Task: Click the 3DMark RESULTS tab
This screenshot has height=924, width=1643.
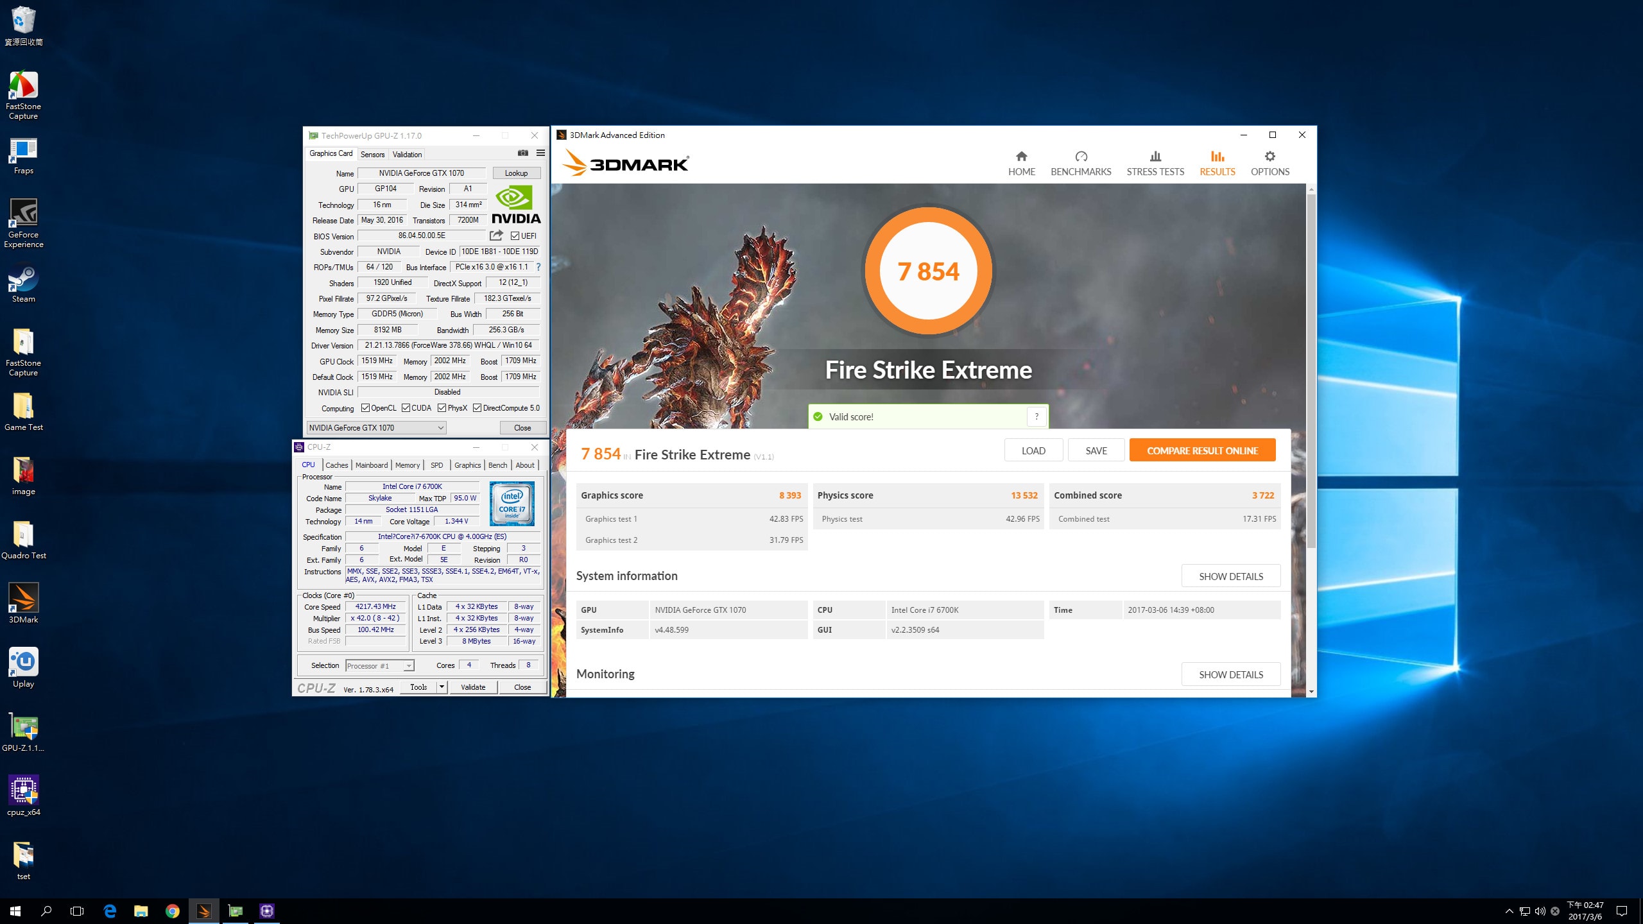Action: (1217, 164)
